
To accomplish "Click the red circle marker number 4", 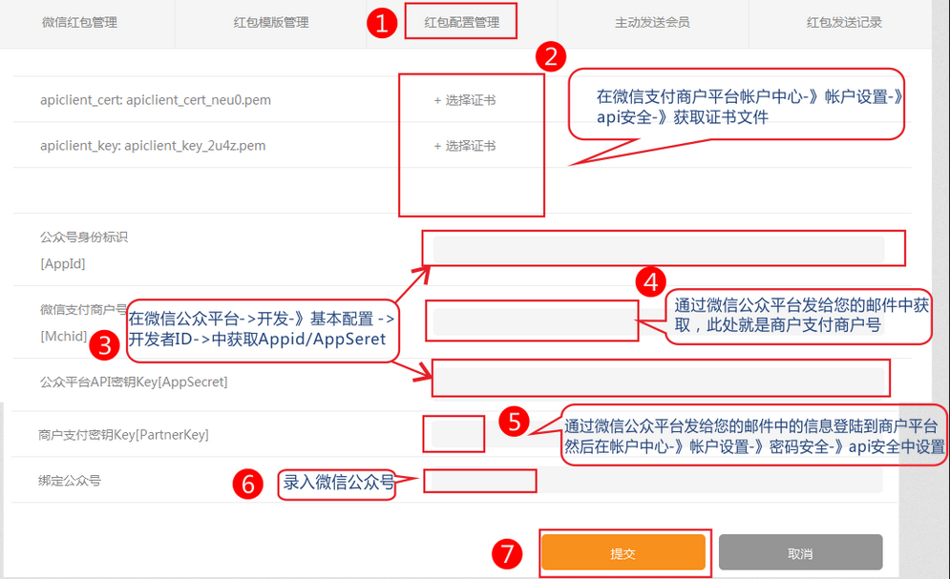I will [x=651, y=281].
